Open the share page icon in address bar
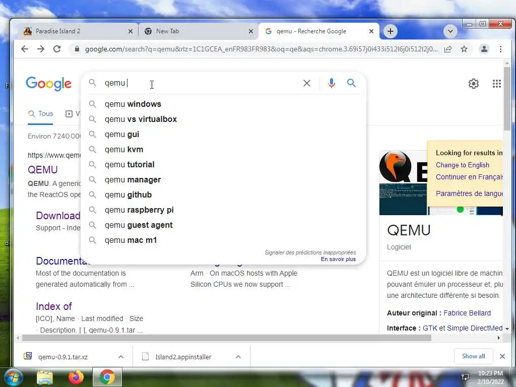 tap(448, 49)
